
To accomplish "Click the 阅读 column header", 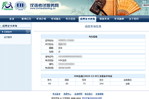I will pyautogui.click(x=67, y=80).
